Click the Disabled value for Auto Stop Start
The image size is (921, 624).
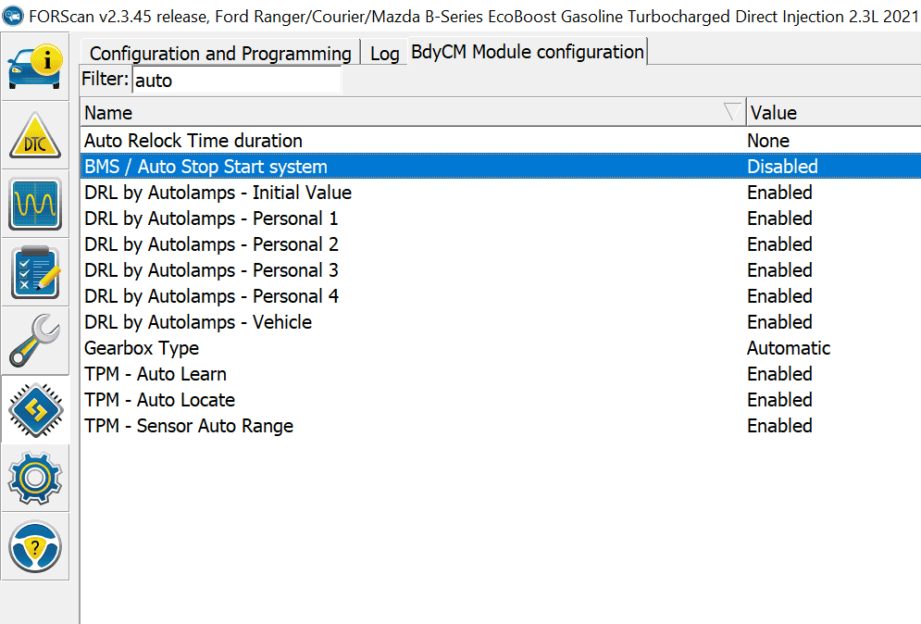(x=782, y=167)
